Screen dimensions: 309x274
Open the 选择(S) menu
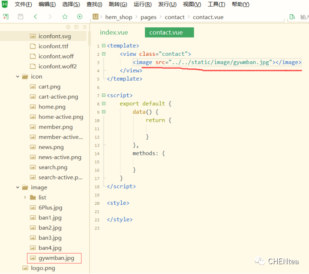(71, 4)
